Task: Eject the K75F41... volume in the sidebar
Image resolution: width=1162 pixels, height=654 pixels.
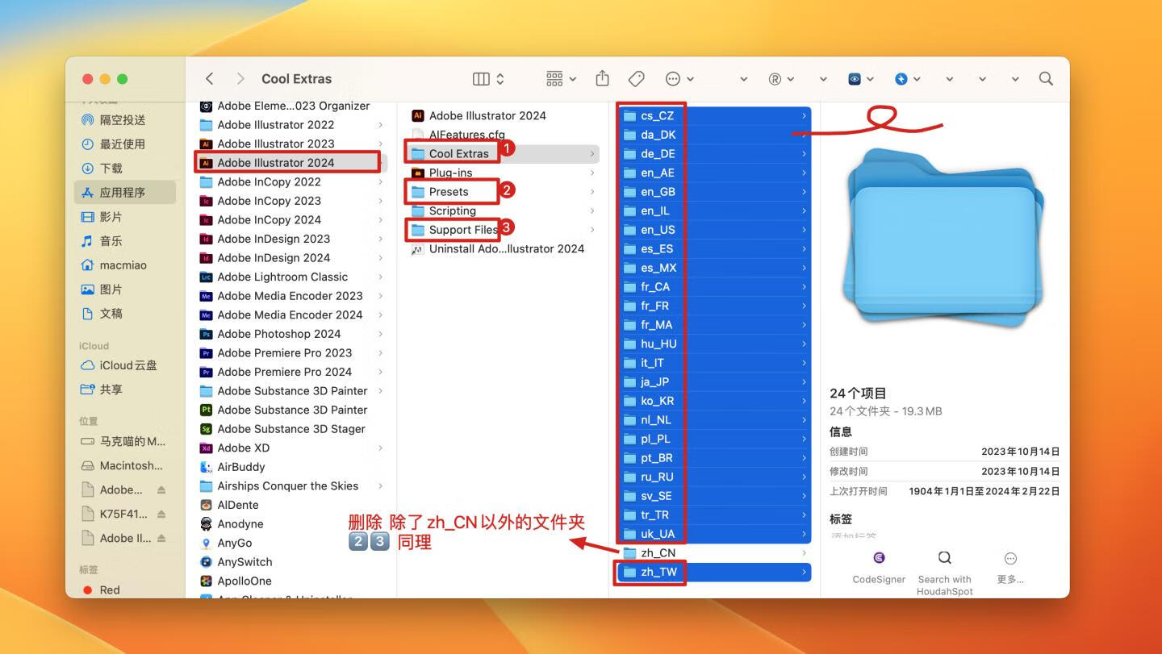Action: click(161, 514)
